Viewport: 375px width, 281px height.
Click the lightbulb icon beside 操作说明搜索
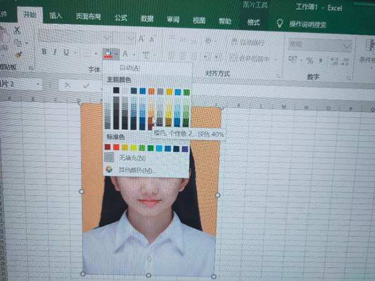[280, 24]
